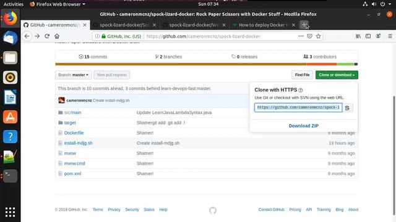Toggle the Clone or download dropdown

point(337,75)
